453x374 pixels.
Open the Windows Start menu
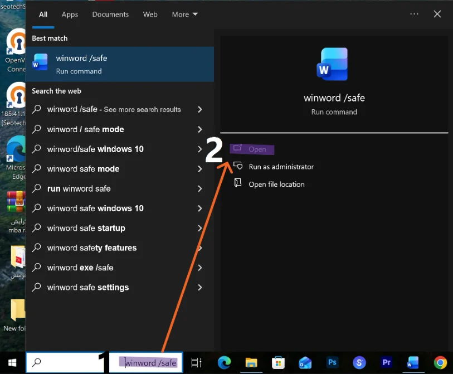pos(12,362)
